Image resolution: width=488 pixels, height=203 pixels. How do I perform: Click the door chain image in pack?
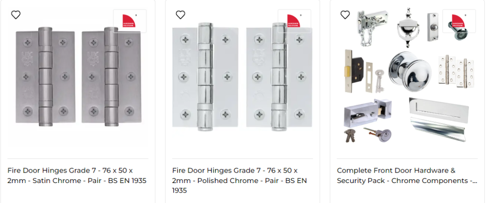(372, 28)
